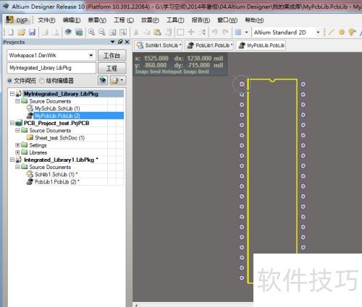Open the 窗口(W) menu
362x307 pixels.
click(227, 20)
